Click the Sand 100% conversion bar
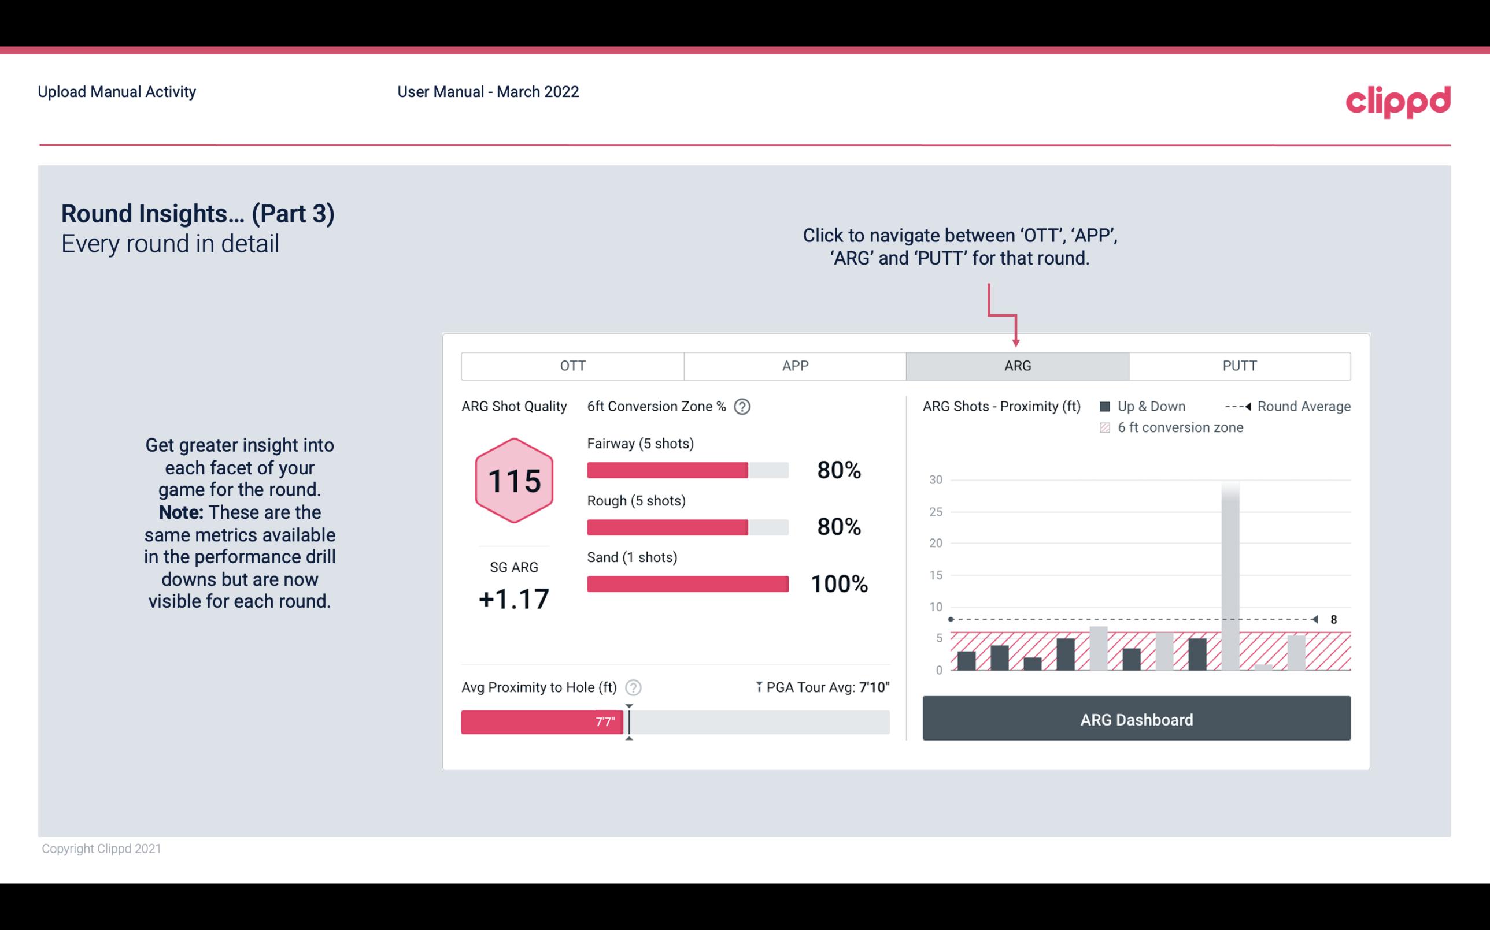 pos(687,583)
